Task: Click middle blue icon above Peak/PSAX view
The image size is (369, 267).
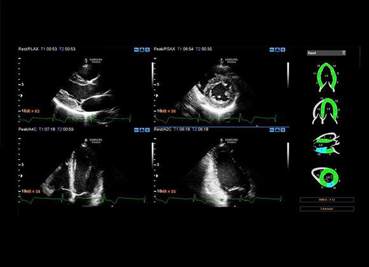Action: 277,50
